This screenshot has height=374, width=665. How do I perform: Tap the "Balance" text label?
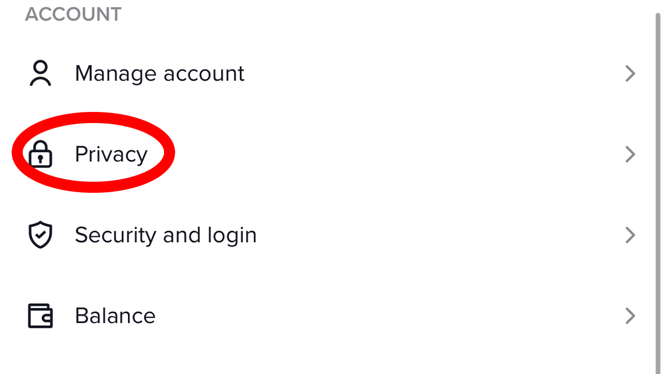[115, 316]
